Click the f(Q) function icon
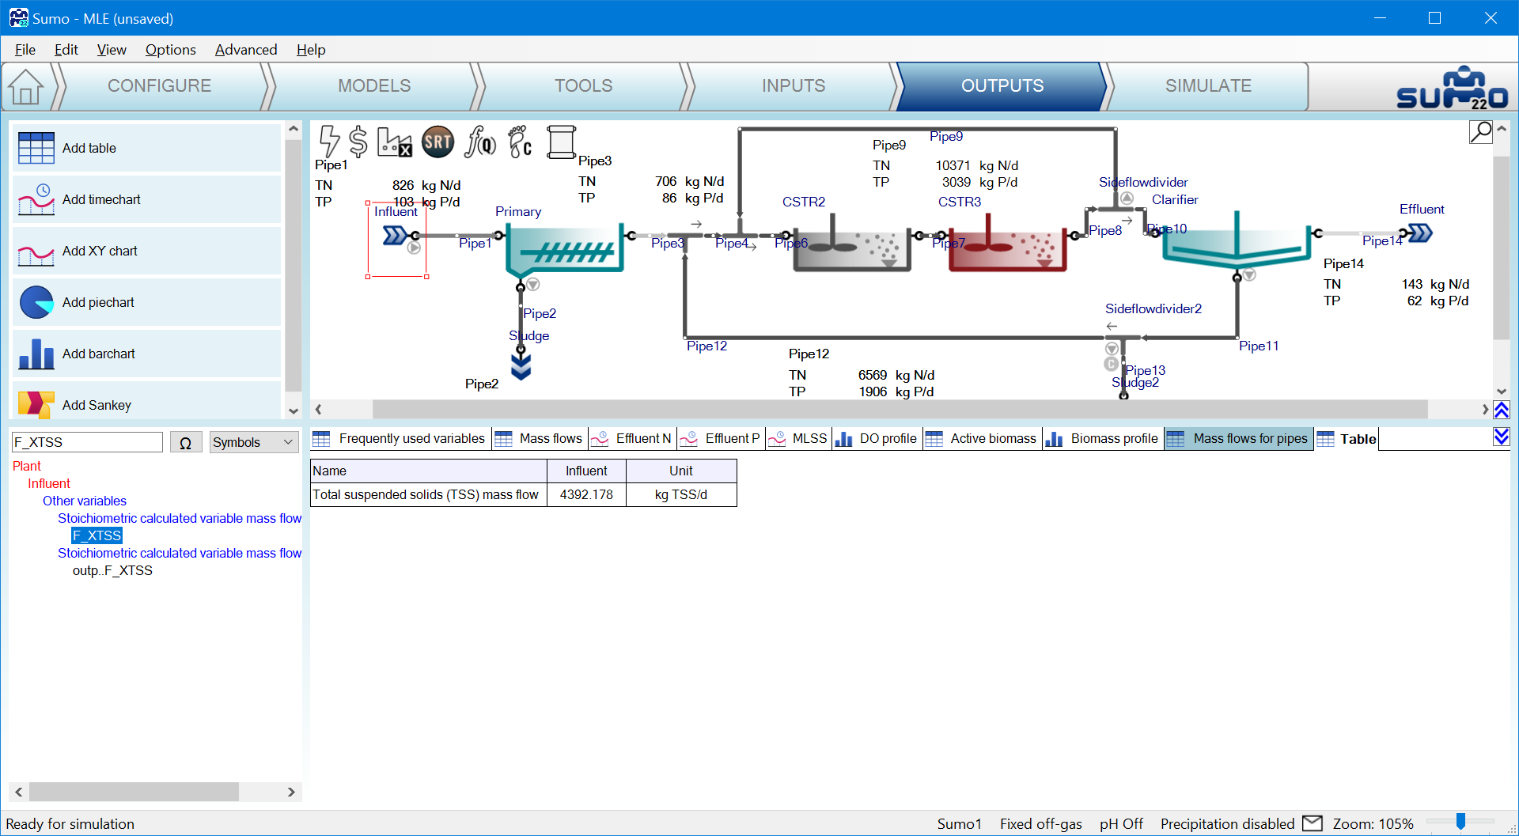The width and height of the screenshot is (1519, 836). pyautogui.click(x=480, y=142)
